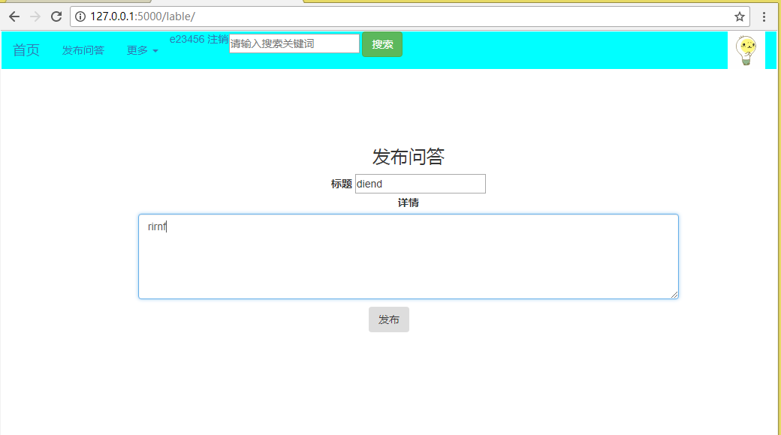Open 发布问答 in the navigation bar
Image resolution: width=781 pixels, height=435 pixels.
point(83,50)
